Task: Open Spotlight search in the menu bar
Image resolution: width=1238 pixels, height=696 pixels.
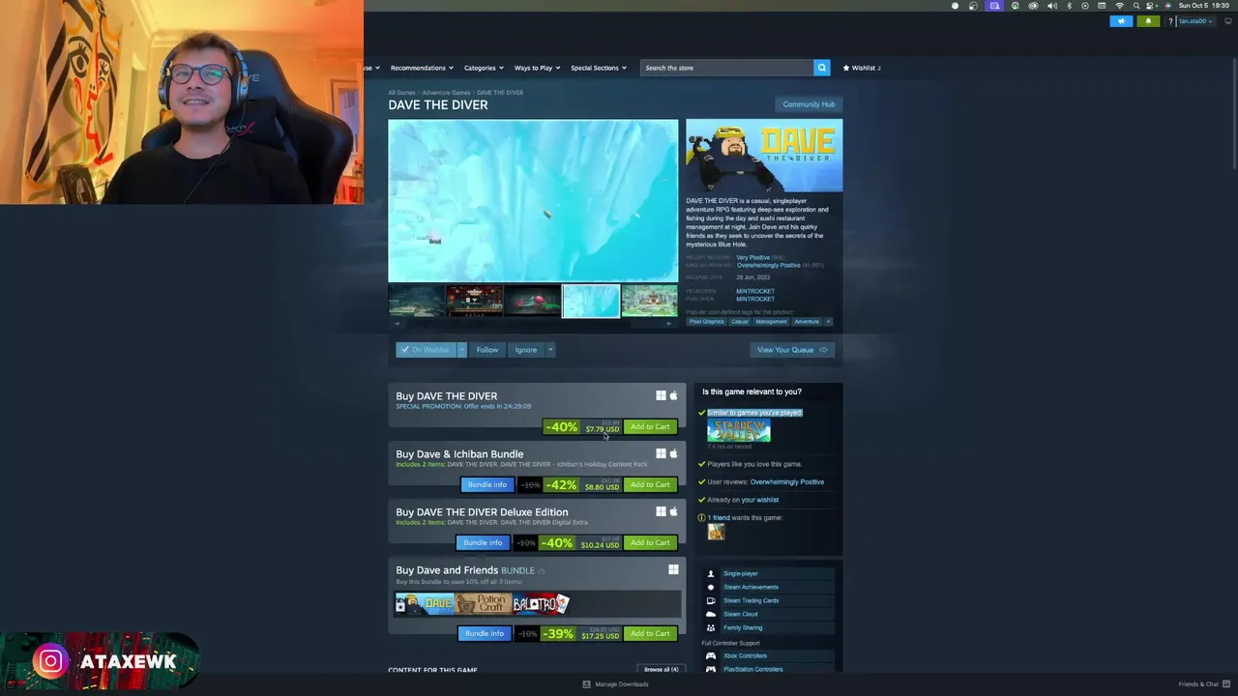Action: click(1136, 6)
